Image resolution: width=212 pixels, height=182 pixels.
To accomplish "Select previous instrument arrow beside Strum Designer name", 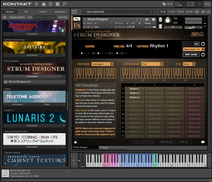I will (137, 19).
